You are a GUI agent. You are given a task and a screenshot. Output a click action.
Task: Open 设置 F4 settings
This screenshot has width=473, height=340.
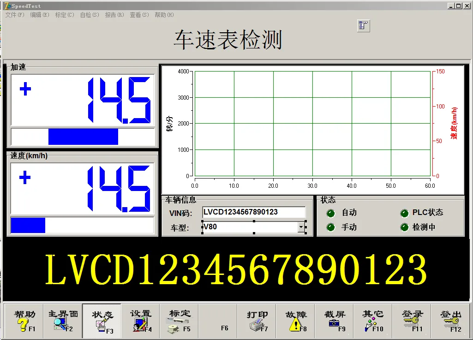click(x=141, y=321)
